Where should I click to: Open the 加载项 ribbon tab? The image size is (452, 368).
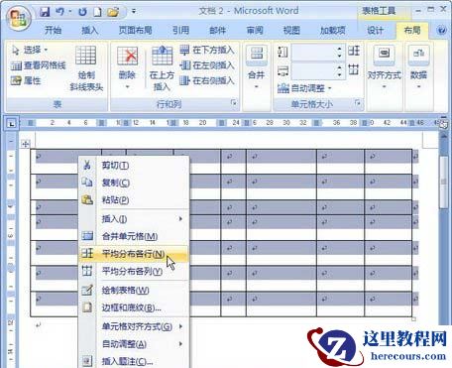click(x=333, y=31)
